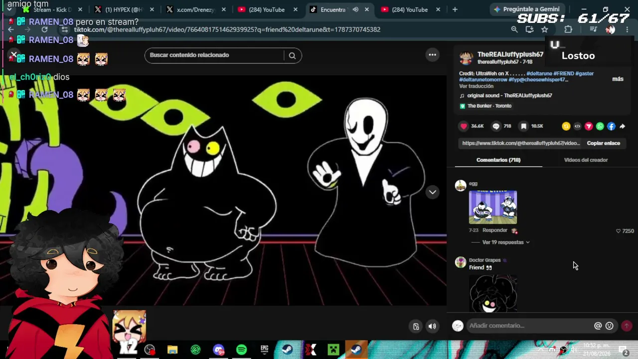Image resolution: width=638 pixels, height=359 pixels.
Task: Copy the video link with 'Copiar enlace'
Action: (603, 143)
